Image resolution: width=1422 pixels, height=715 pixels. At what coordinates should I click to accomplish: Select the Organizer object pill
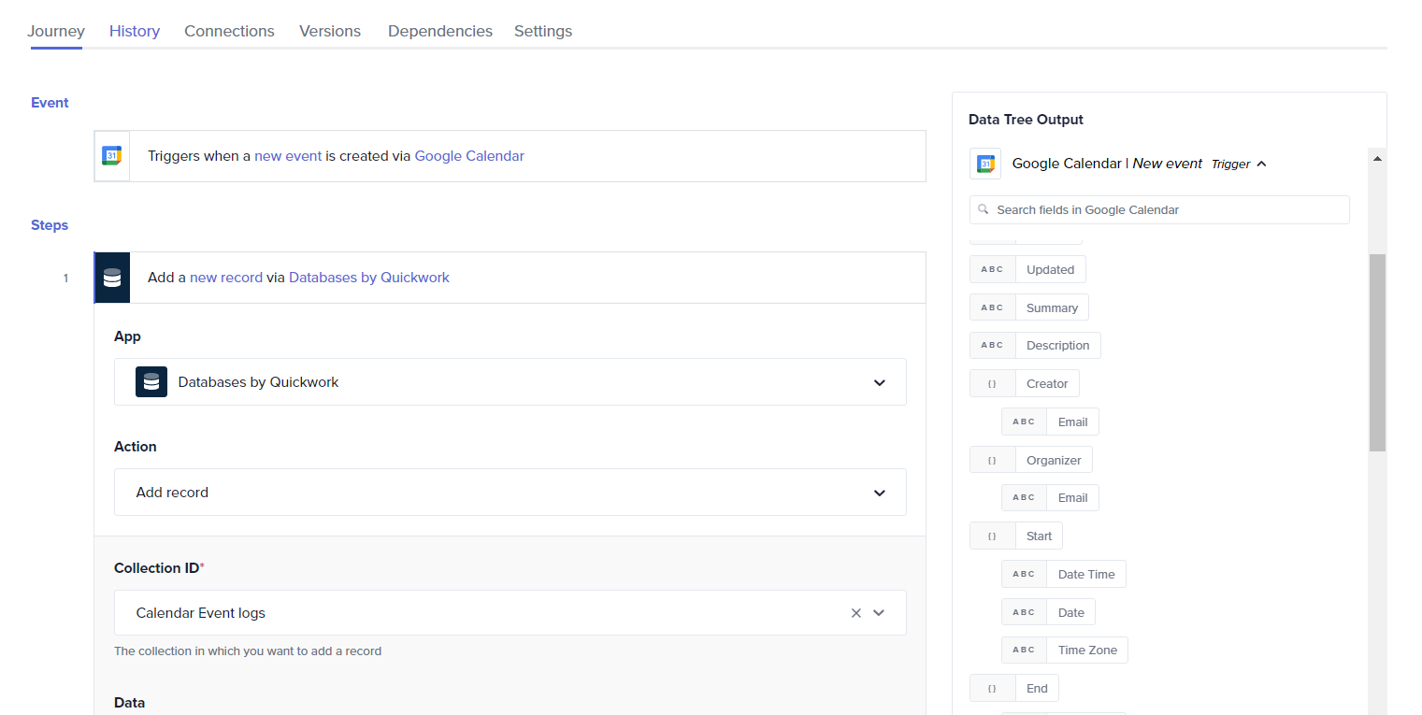click(1031, 460)
